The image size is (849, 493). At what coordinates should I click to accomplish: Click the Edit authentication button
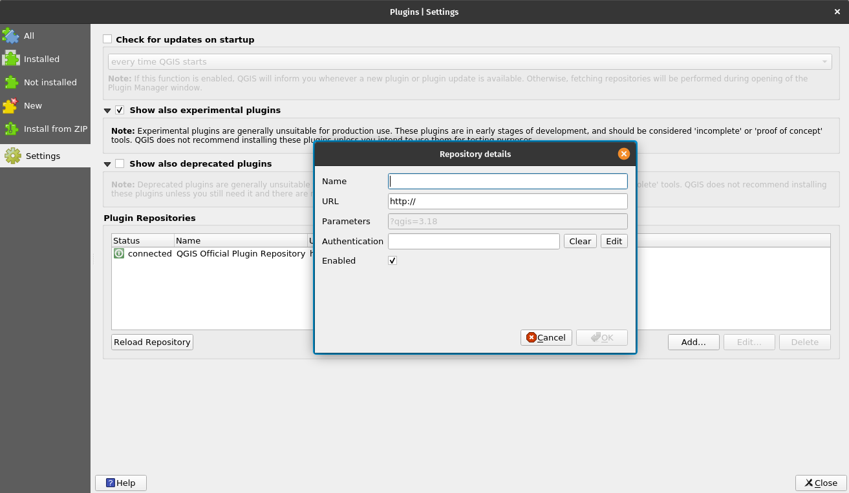click(614, 241)
